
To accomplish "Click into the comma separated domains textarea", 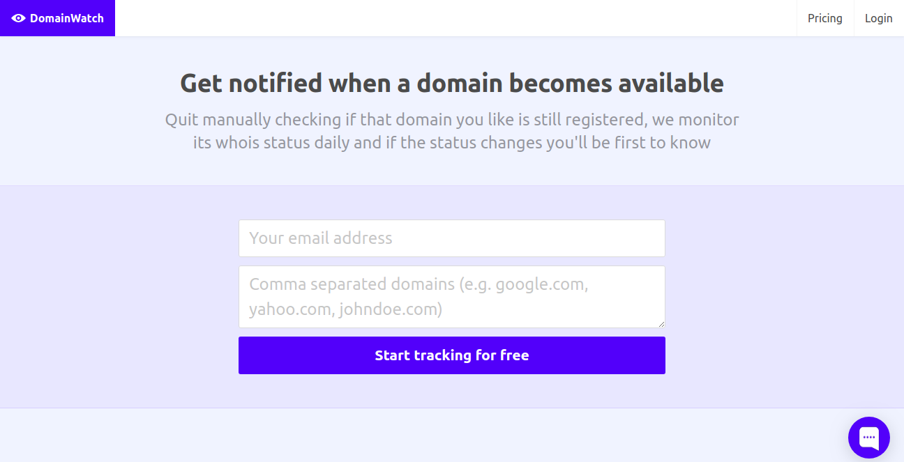I will [451, 296].
